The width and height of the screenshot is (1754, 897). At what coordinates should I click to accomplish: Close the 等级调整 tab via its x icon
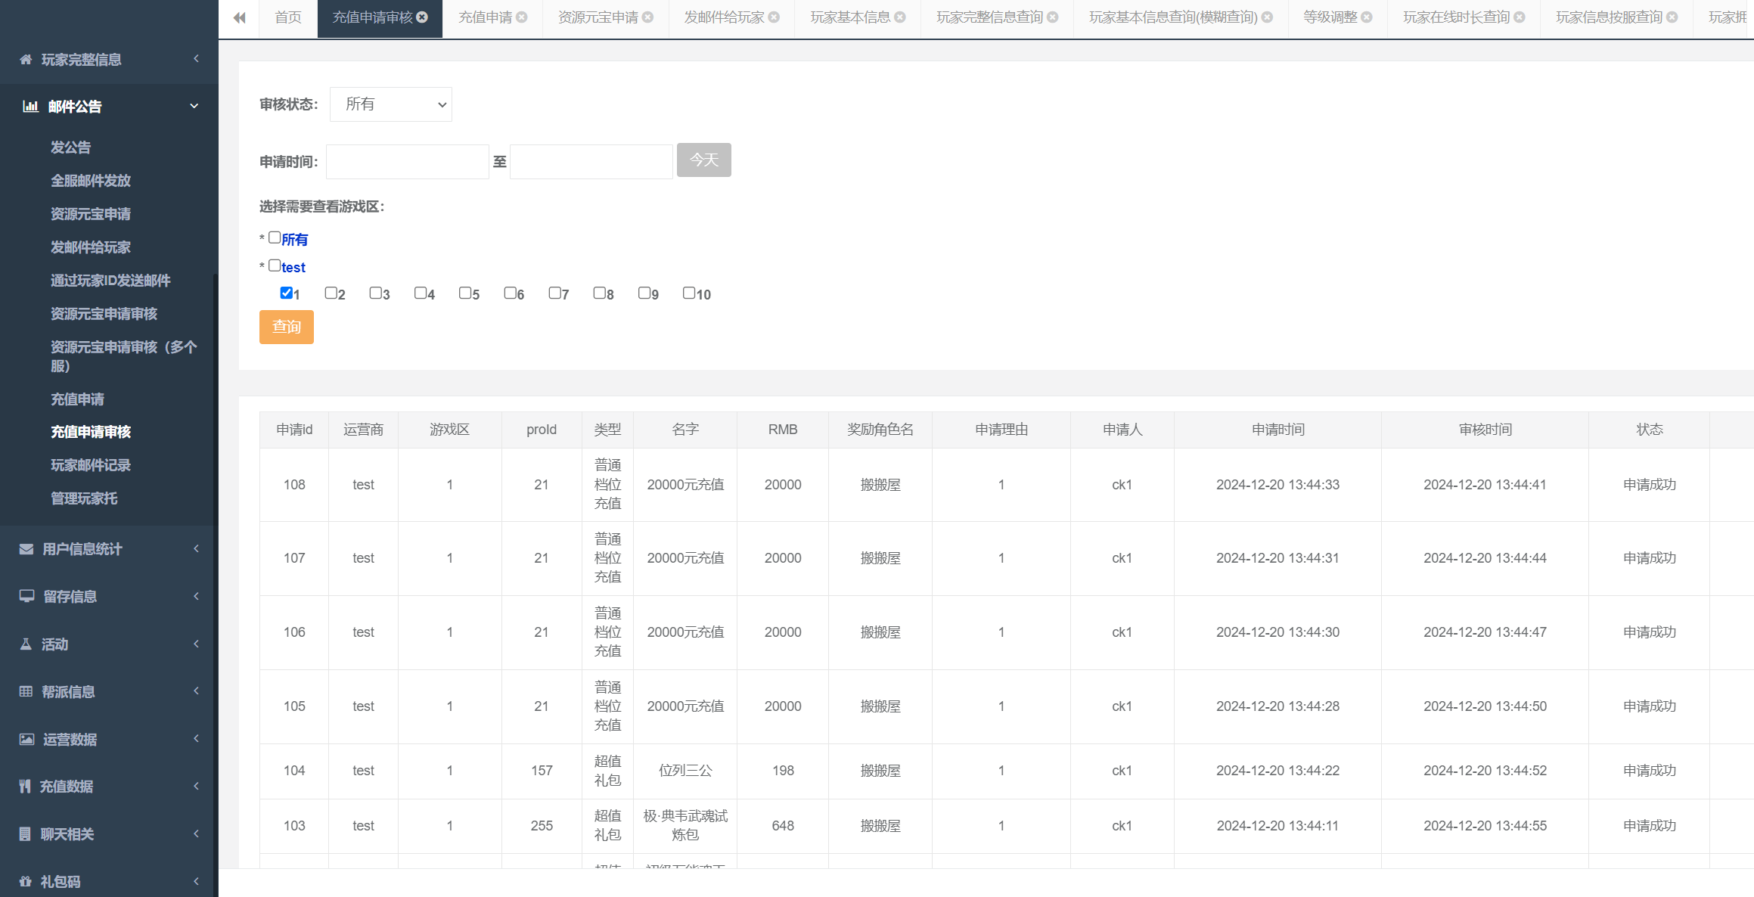1367,17
